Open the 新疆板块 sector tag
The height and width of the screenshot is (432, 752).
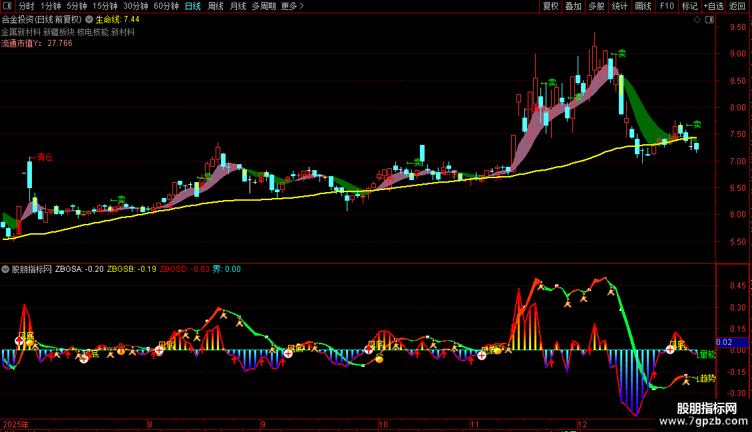click(x=59, y=32)
